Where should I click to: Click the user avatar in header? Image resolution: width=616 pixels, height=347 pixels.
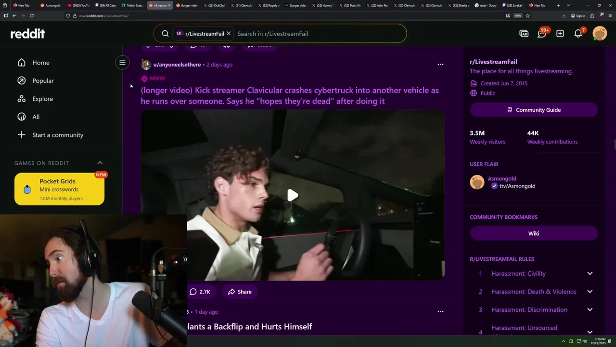click(600, 34)
